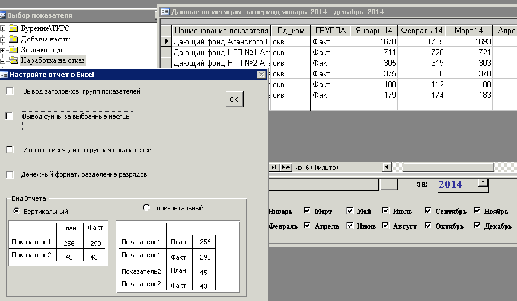Image resolution: width=517 pixels, height=301 pixels.
Task: Click the form icon in Данные по месяцам title bar
Action: tap(165, 12)
